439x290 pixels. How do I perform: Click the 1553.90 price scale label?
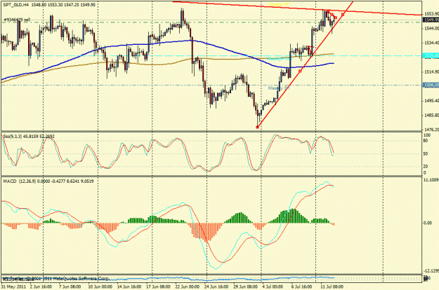point(431,14)
